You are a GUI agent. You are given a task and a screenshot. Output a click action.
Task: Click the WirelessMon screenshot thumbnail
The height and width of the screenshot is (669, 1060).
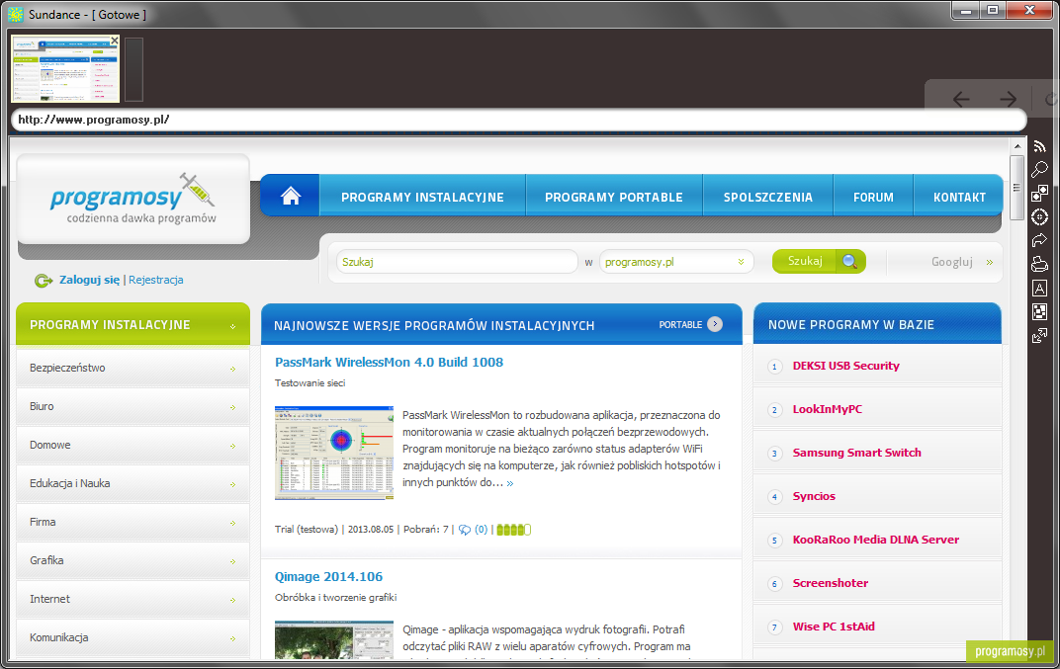(334, 453)
